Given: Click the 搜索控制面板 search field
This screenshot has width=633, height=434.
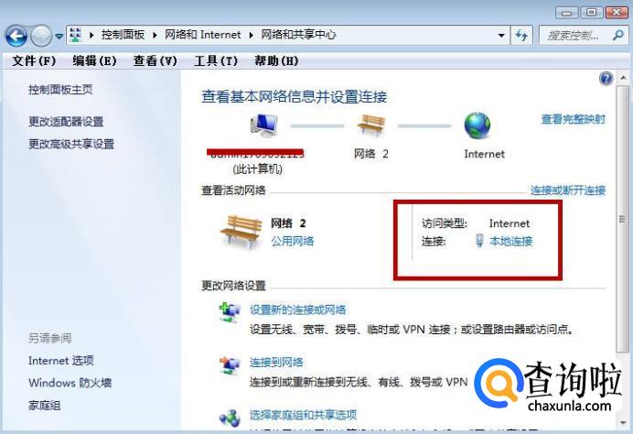Looking at the screenshot, I should click(x=576, y=36).
